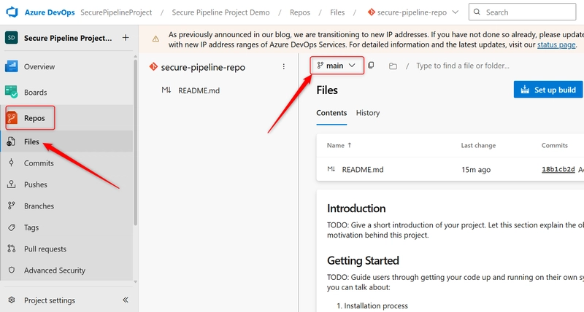This screenshot has width=584, height=312.
Task: Click the Search input field
Action: (x=522, y=12)
